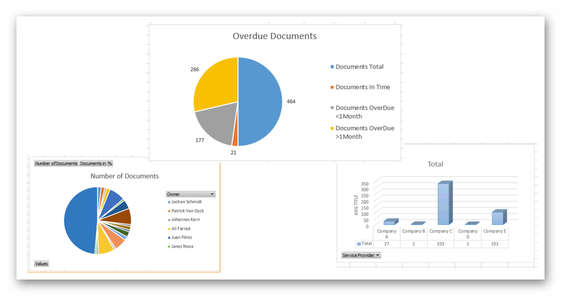Click the AXIS TITLE label on bar chart
Screen dimensions: 561x296
[x=356, y=205]
